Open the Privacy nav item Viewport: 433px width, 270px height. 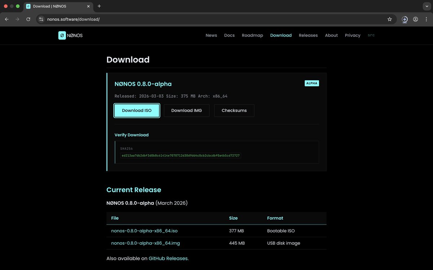tap(353, 35)
